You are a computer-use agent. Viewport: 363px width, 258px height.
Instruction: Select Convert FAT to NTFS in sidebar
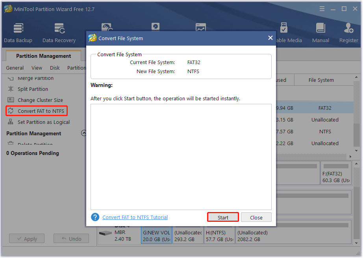tap(41, 111)
